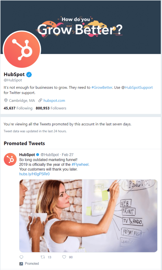Viewport: 162px width, 270px height.
Task: Reply using the comment bubble icon
Action: coord(22,257)
